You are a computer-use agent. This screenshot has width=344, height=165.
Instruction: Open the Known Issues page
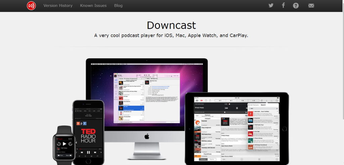[x=93, y=6]
